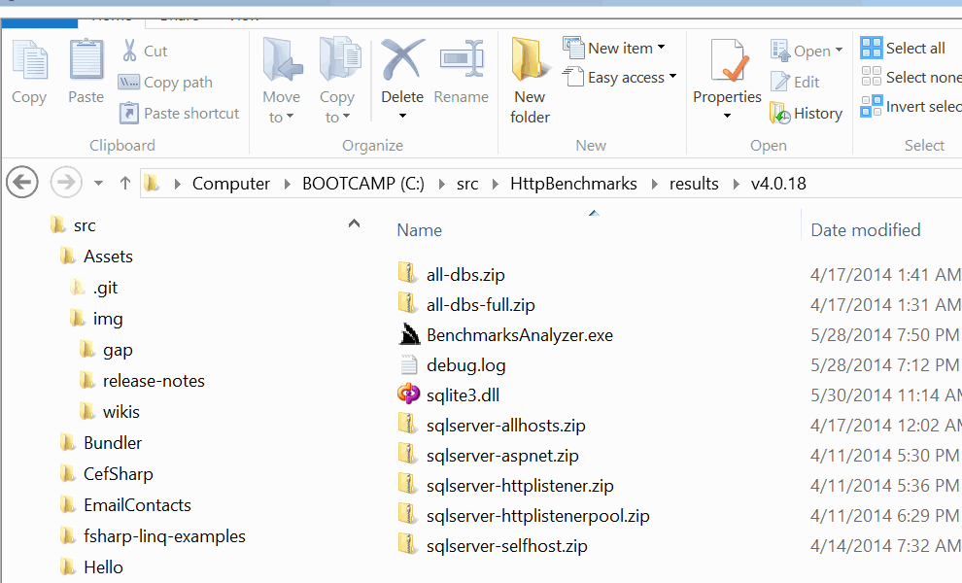Click results in the breadcrumb path
Screen dimensions: 962x583
[694, 184]
